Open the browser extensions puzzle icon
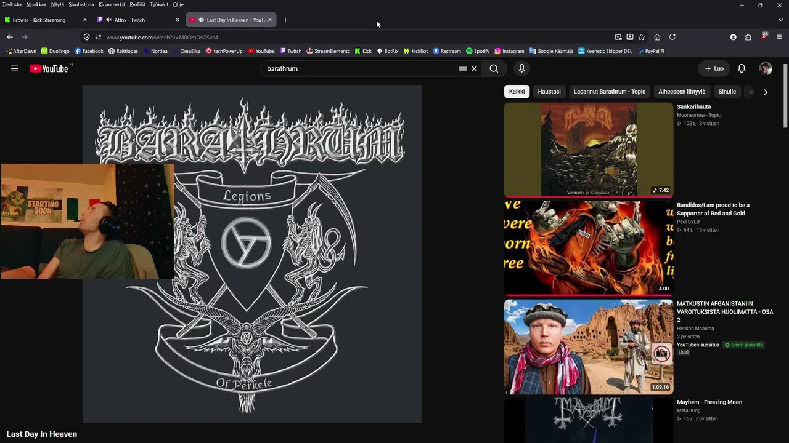 (x=748, y=37)
